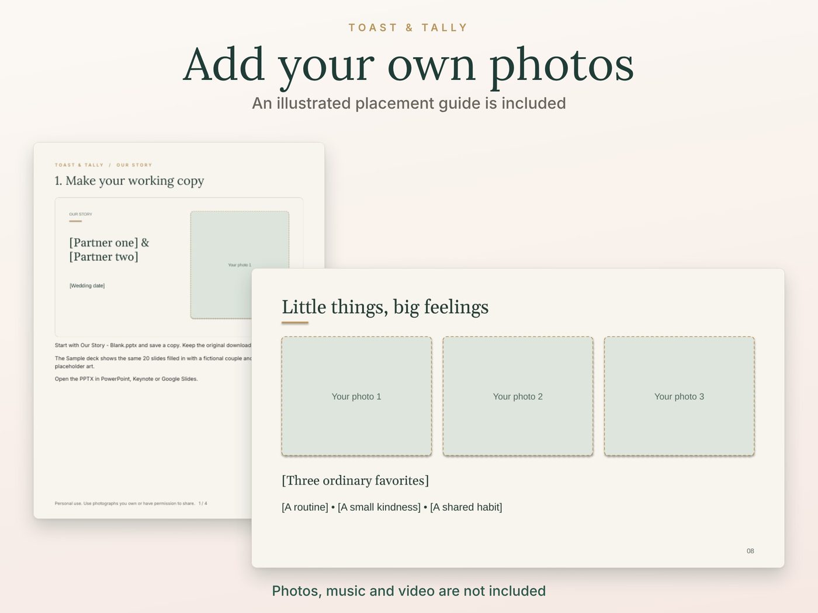The image size is (818, 613).
Task: Select the 'Personal use' footer note on the guide
Action: tap(131, 503)
